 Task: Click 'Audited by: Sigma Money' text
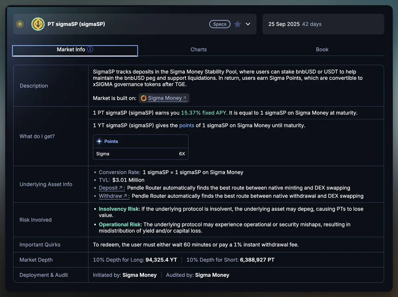(x=198, y=275)
